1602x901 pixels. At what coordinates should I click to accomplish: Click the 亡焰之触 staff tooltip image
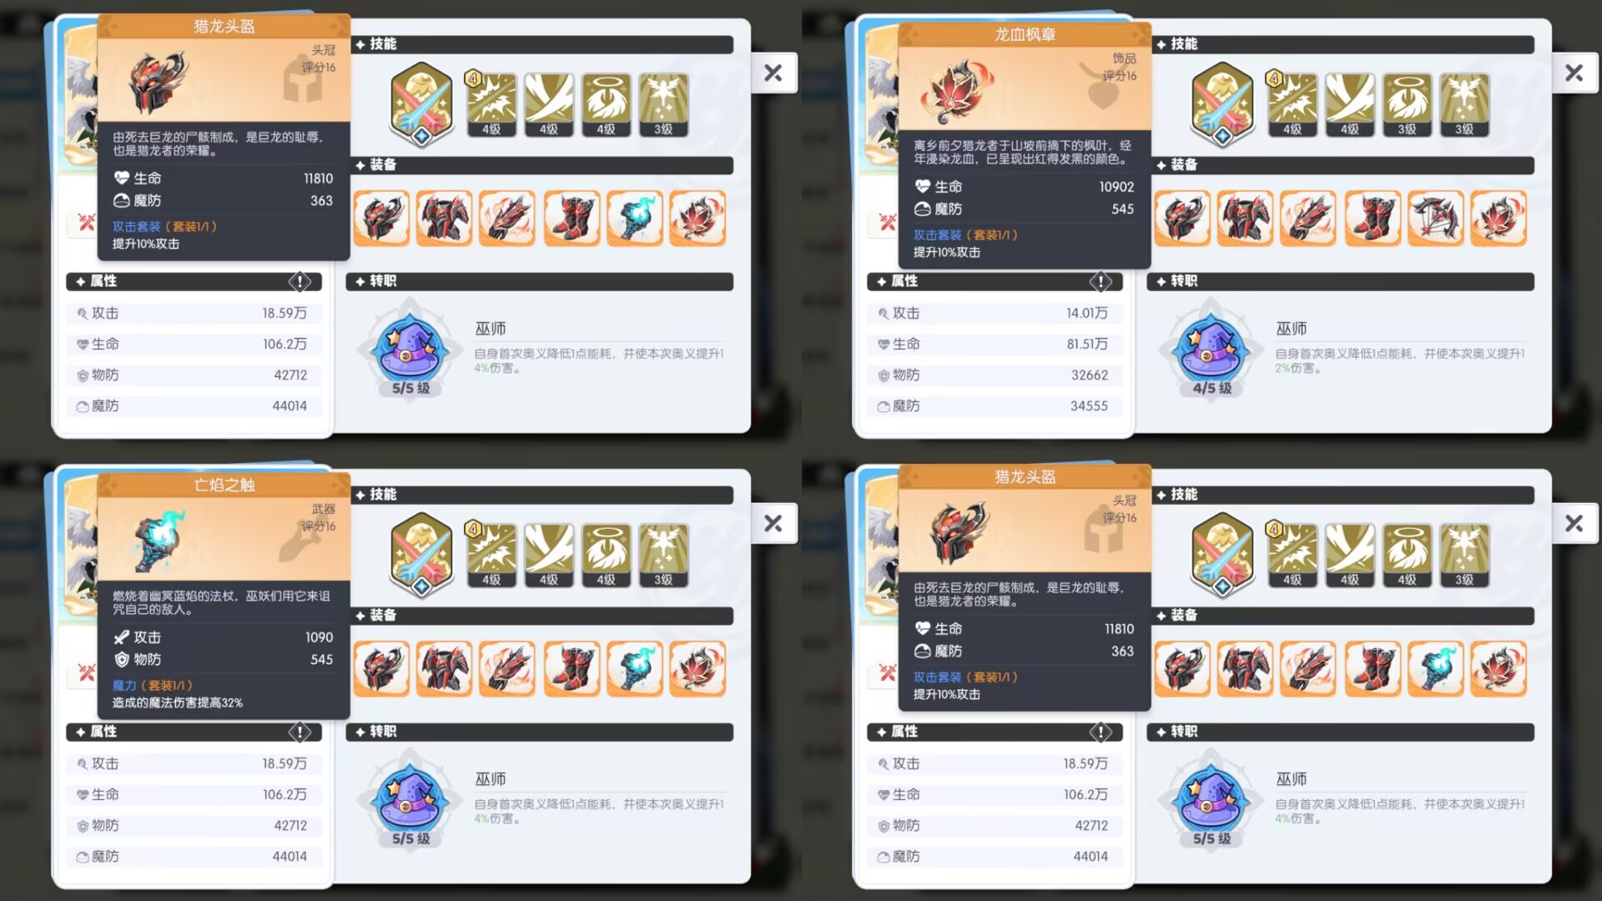point(159,541)
